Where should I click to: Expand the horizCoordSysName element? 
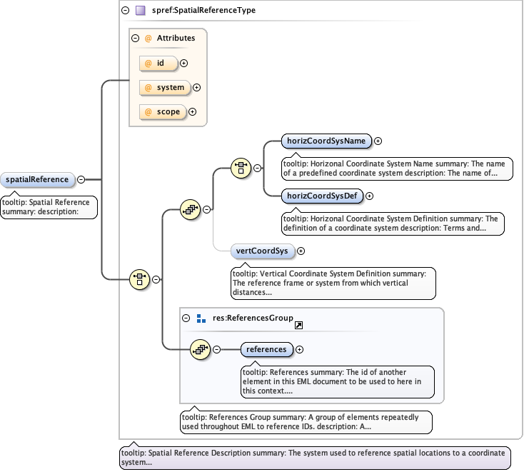pyautogui.click(x=378, y=141)
